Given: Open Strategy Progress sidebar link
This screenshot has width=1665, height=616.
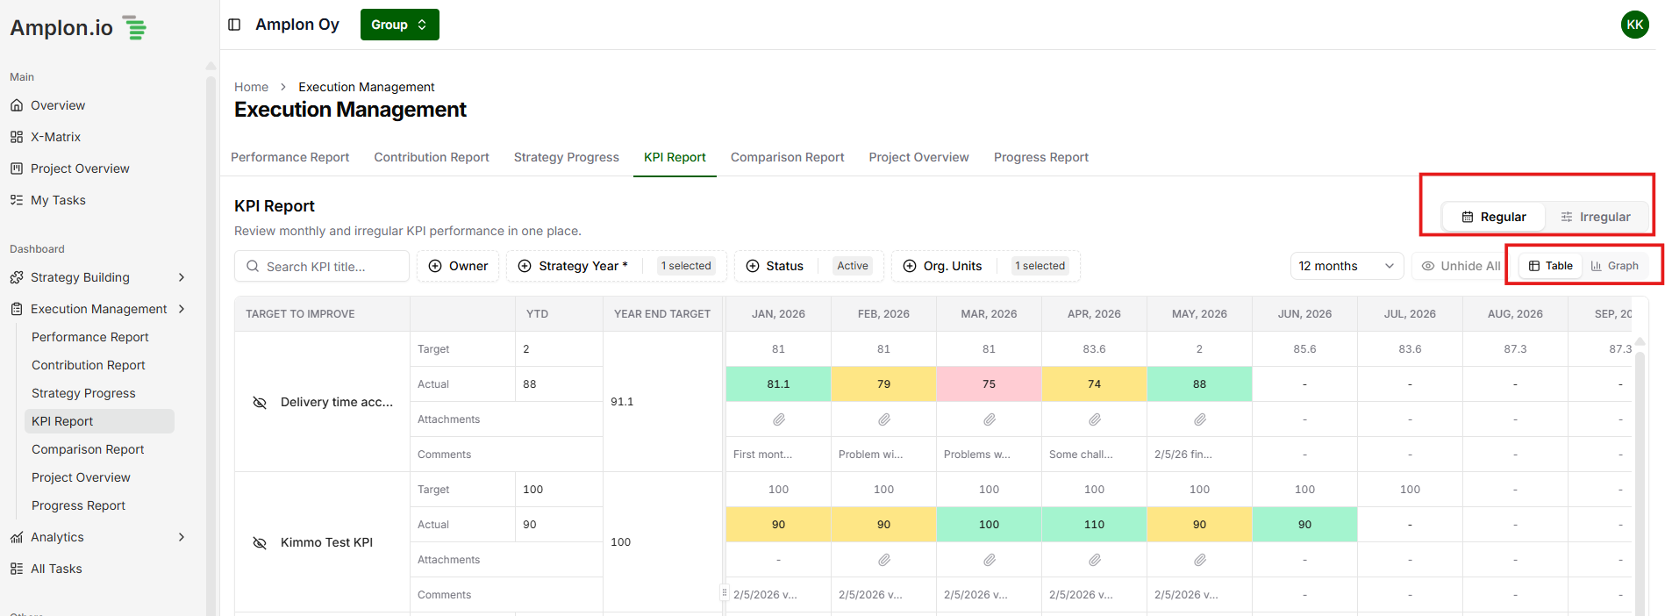Looking at the screenshot, I should tap(83, 393).
